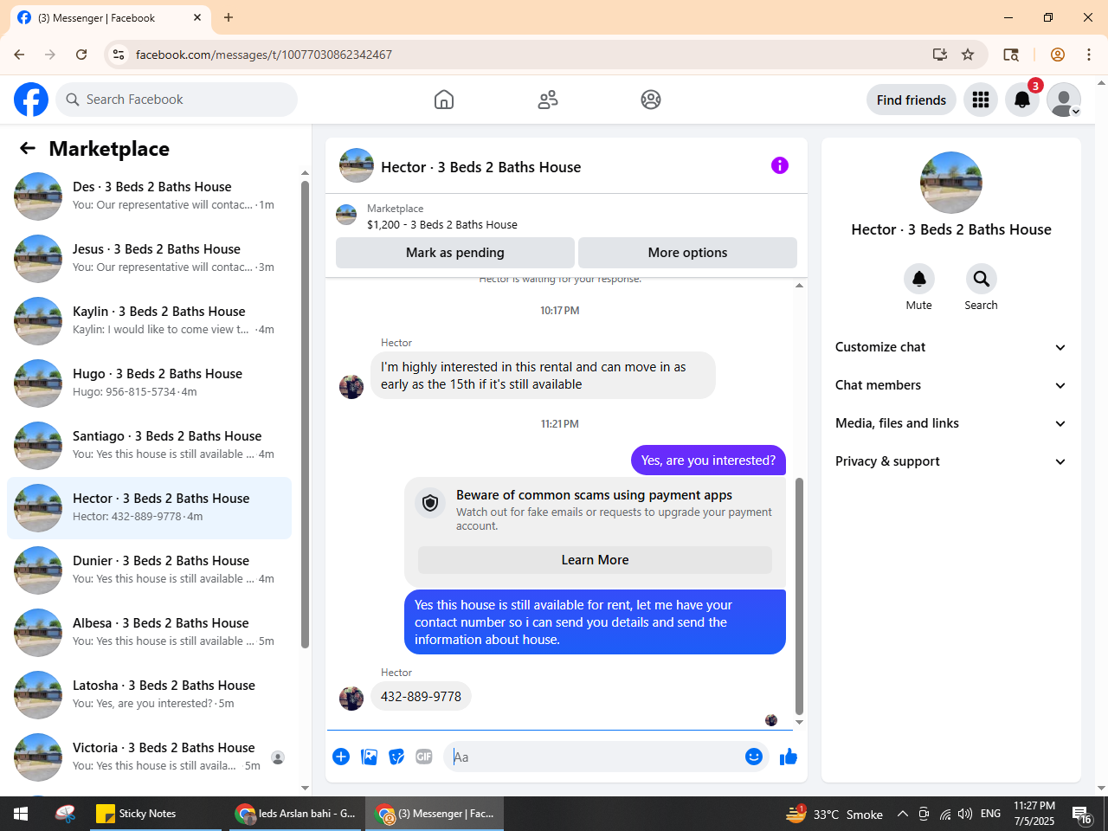The image size is (1108, 831).
Task: Mute the Hector conversation
Action: 919,279
